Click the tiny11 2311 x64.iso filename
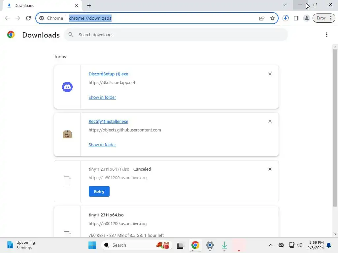338x253 pixels. click(106, 215)
